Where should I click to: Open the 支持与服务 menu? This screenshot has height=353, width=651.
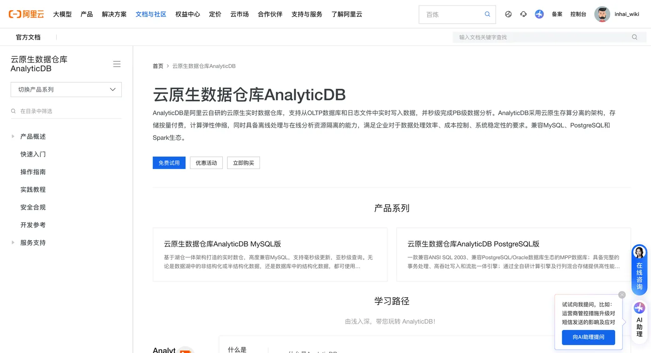click(307, 14)
